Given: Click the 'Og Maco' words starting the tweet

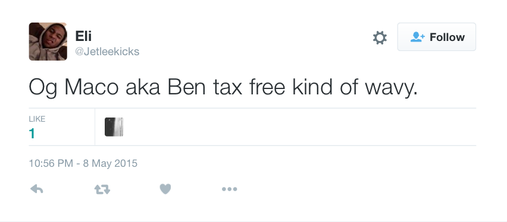Looking at the screenshot, I should [73, 87].
